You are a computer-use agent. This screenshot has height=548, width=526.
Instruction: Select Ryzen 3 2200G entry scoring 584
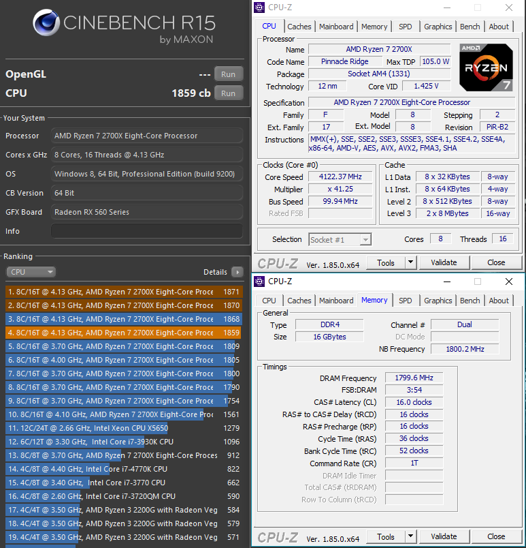click(124, 510)
